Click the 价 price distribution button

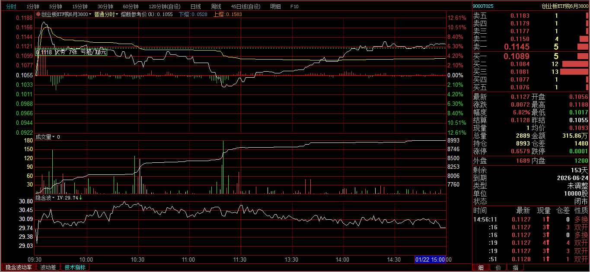click(498, 268)
